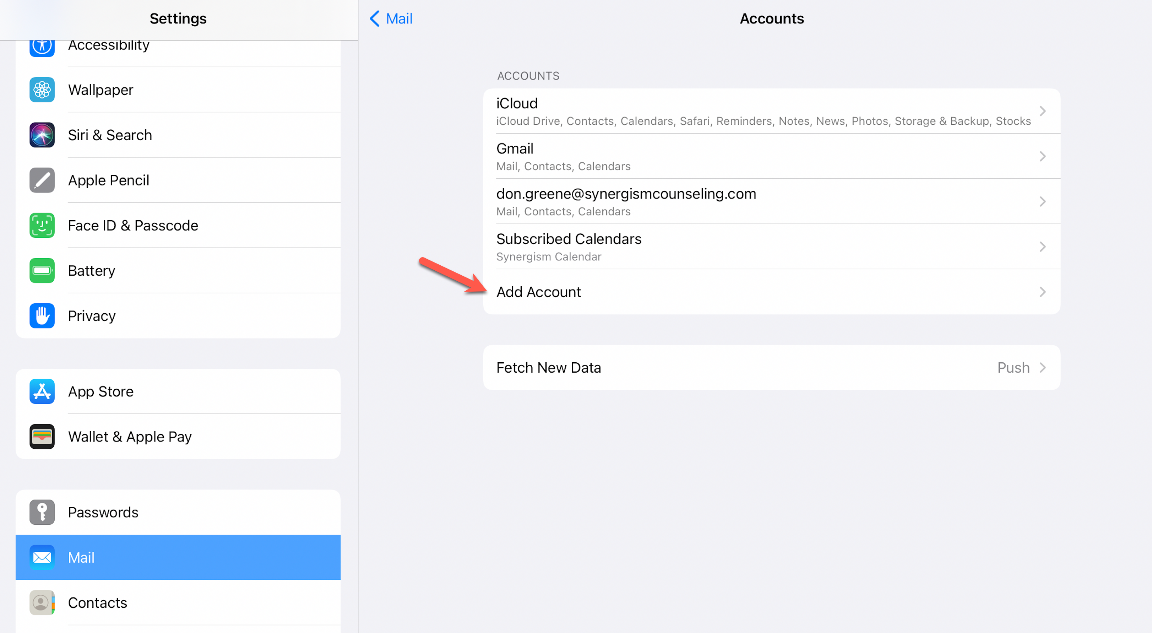Tap the Siri & Search icon
This screenshot has height=633, width=1152.
(x=42, y=135)
